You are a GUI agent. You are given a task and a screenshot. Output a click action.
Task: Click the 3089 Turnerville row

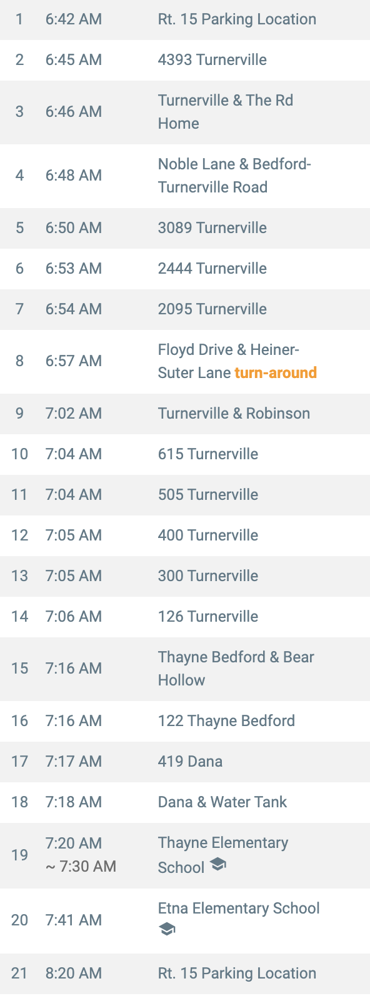tap(185, 229)
